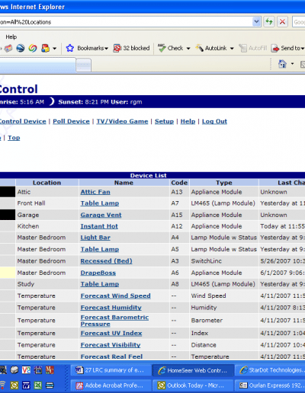Click the Home page icon
The width and height of the screenshot is (305, 393).
point(282,64)
